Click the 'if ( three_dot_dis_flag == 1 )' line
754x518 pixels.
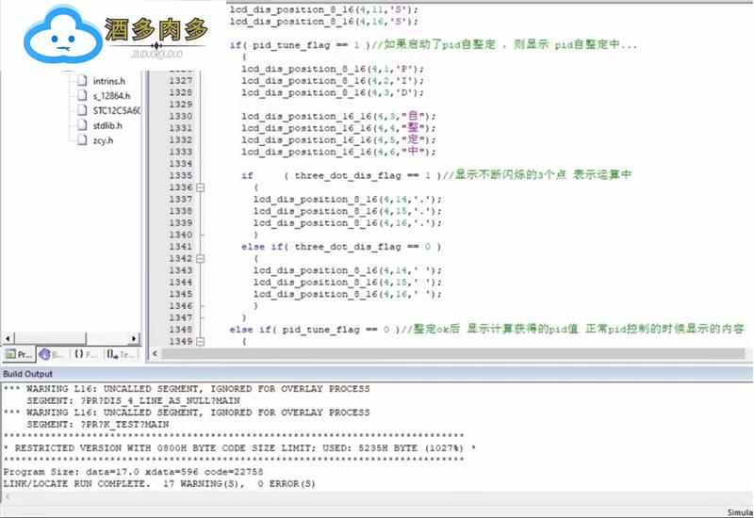coord(436,175)
